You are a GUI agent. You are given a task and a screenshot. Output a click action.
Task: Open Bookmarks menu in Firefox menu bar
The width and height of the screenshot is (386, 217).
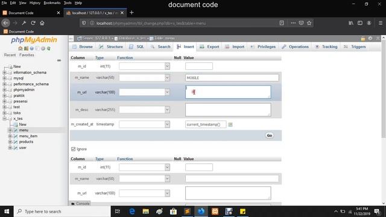coord(52,3)
